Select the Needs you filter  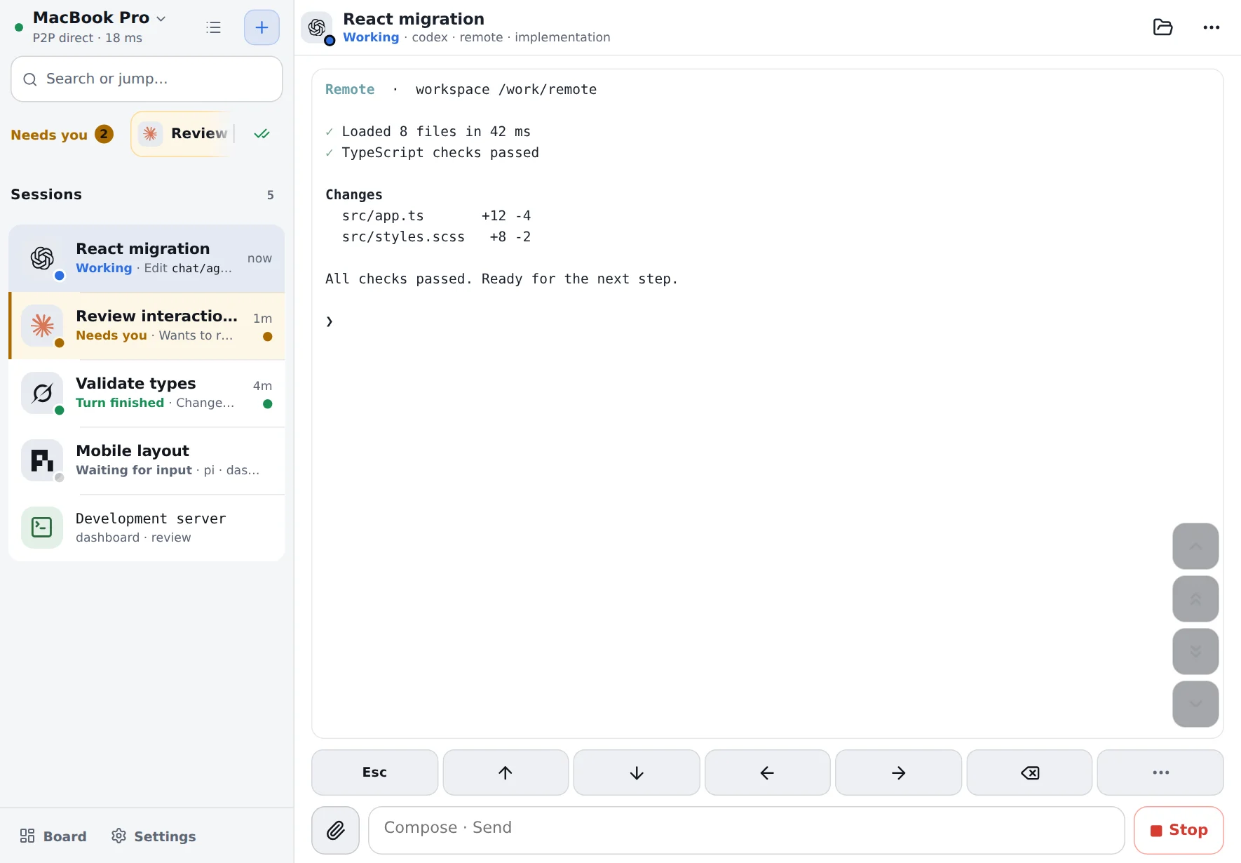[x=62, y=134]
